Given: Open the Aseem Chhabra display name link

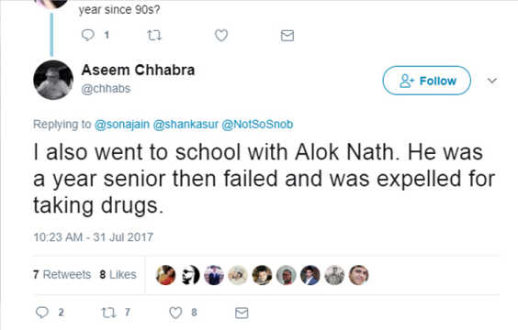Looking at the screenshot, I should click(x=138, y=70).
